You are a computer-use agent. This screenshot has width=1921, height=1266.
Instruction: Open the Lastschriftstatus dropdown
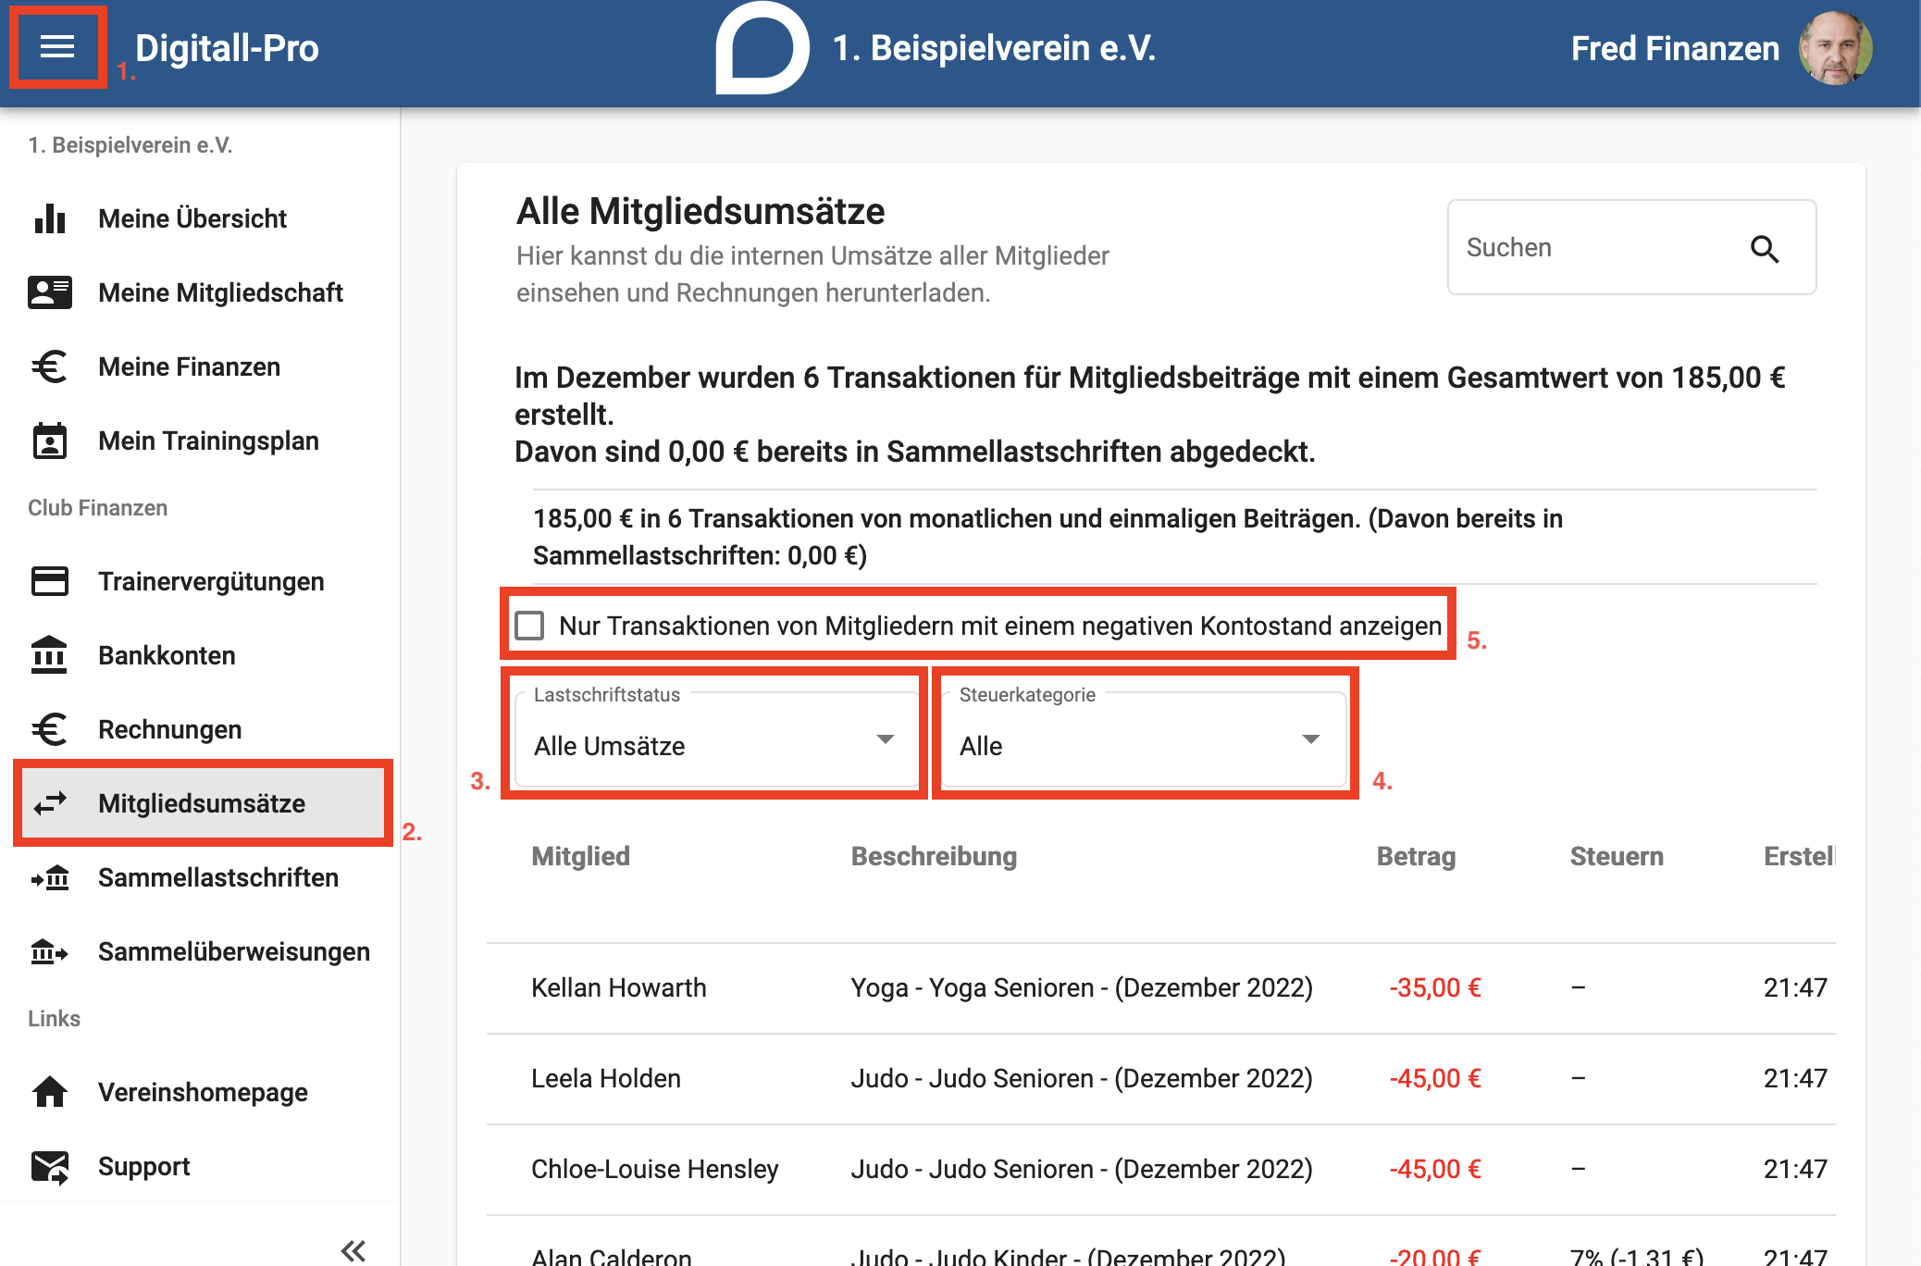tap(716, 738)
